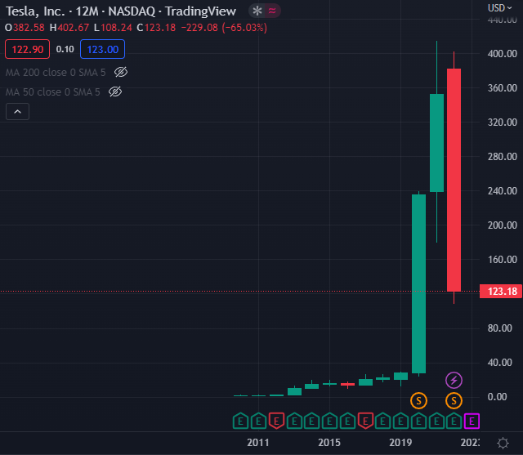Click the green E earnings marker above the 2019 label
Screen dimensions: 523x455
[401, 421]
